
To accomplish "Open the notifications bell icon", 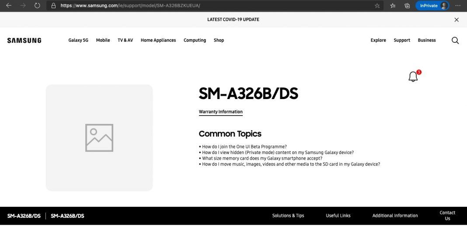I will 413,77.
